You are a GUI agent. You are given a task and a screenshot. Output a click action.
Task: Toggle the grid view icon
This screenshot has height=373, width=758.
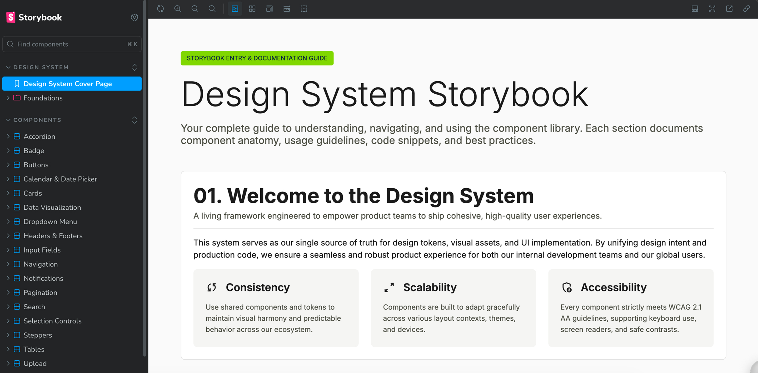(x=252, y=8)
